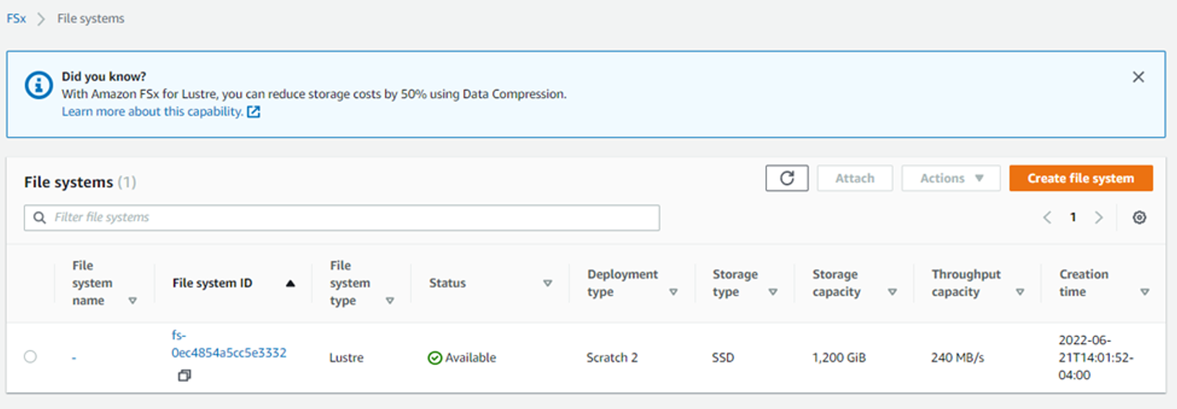Screen dimensions: 1177x409
Task: Click the Attach button
Action: (x=854, y=178)
